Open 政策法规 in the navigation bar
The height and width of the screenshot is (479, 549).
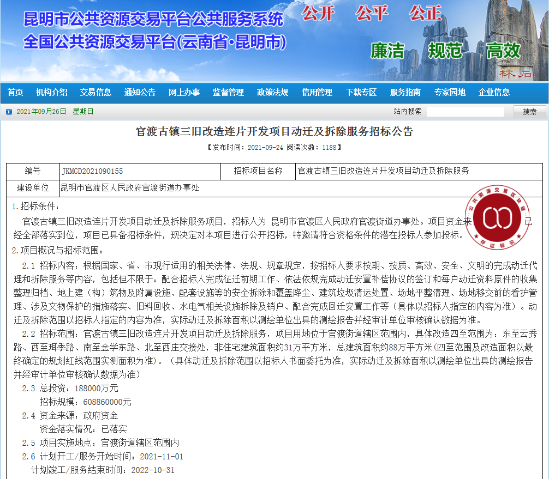pos(272,93)
